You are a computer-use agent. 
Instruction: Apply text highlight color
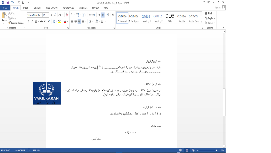point(59,21)
